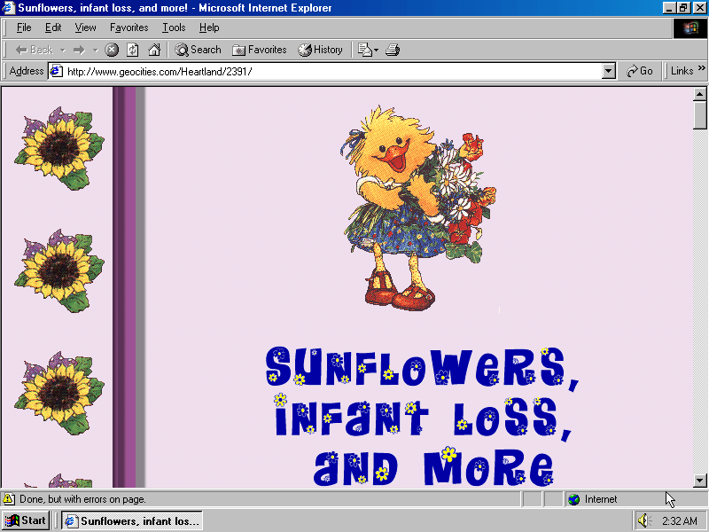Show the History pane
The height and width of the screenshot is (532, 709).
coord(320,50)
